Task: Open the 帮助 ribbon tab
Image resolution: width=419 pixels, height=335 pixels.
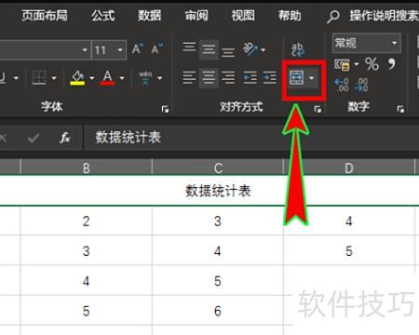Action: click(x=290, y=15)
